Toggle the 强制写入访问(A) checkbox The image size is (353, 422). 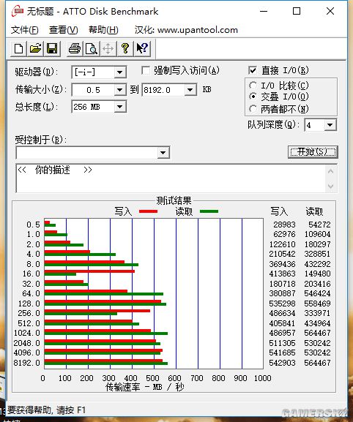click(x=146, y=71)
